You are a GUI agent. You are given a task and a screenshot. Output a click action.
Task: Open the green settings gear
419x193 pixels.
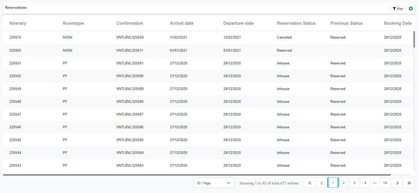click(411, 9)
